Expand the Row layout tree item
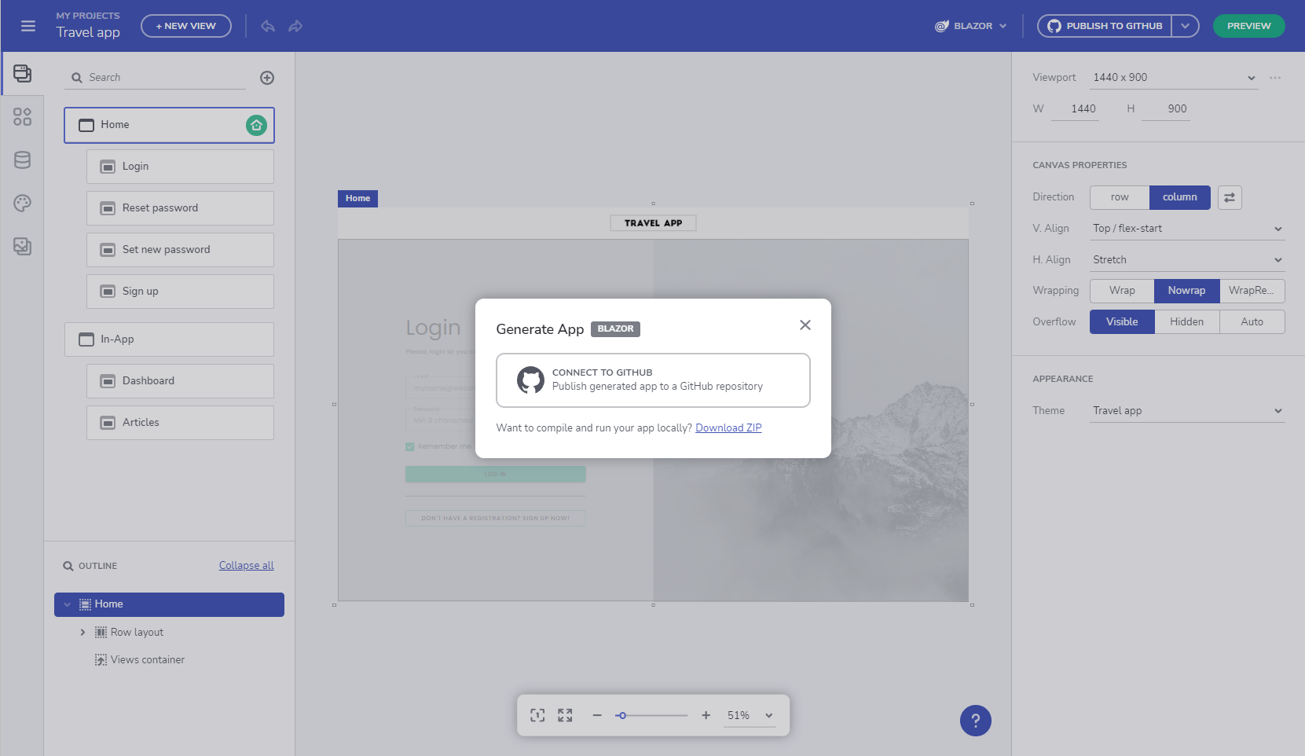The width and height of the screenshot is (1305, 756). pos(82,632)
